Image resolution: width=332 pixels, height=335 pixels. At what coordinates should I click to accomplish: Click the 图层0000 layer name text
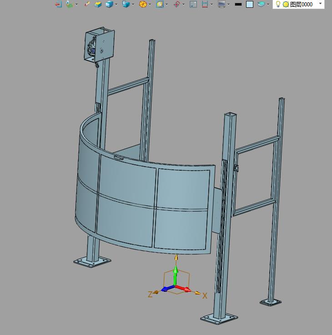(x=301, y=4)
